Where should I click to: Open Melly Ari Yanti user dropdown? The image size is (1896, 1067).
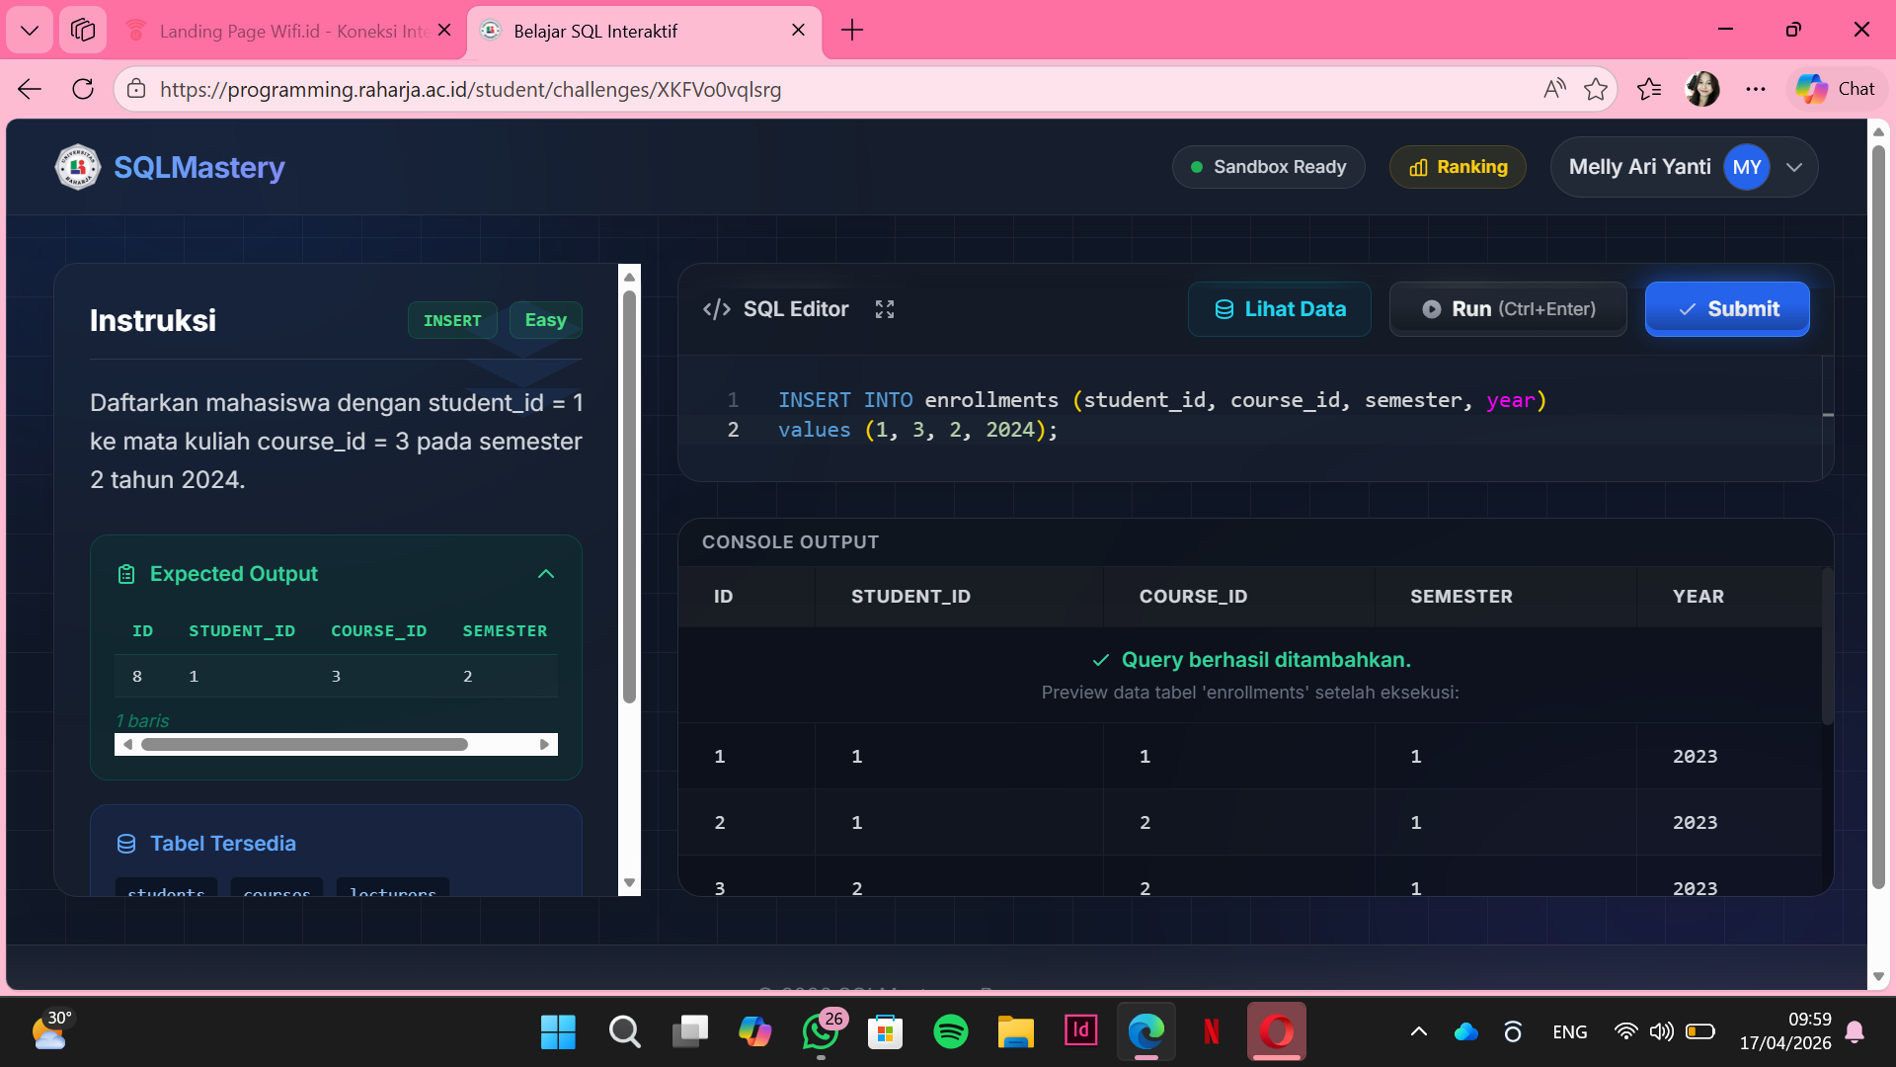click(1794, 167)
